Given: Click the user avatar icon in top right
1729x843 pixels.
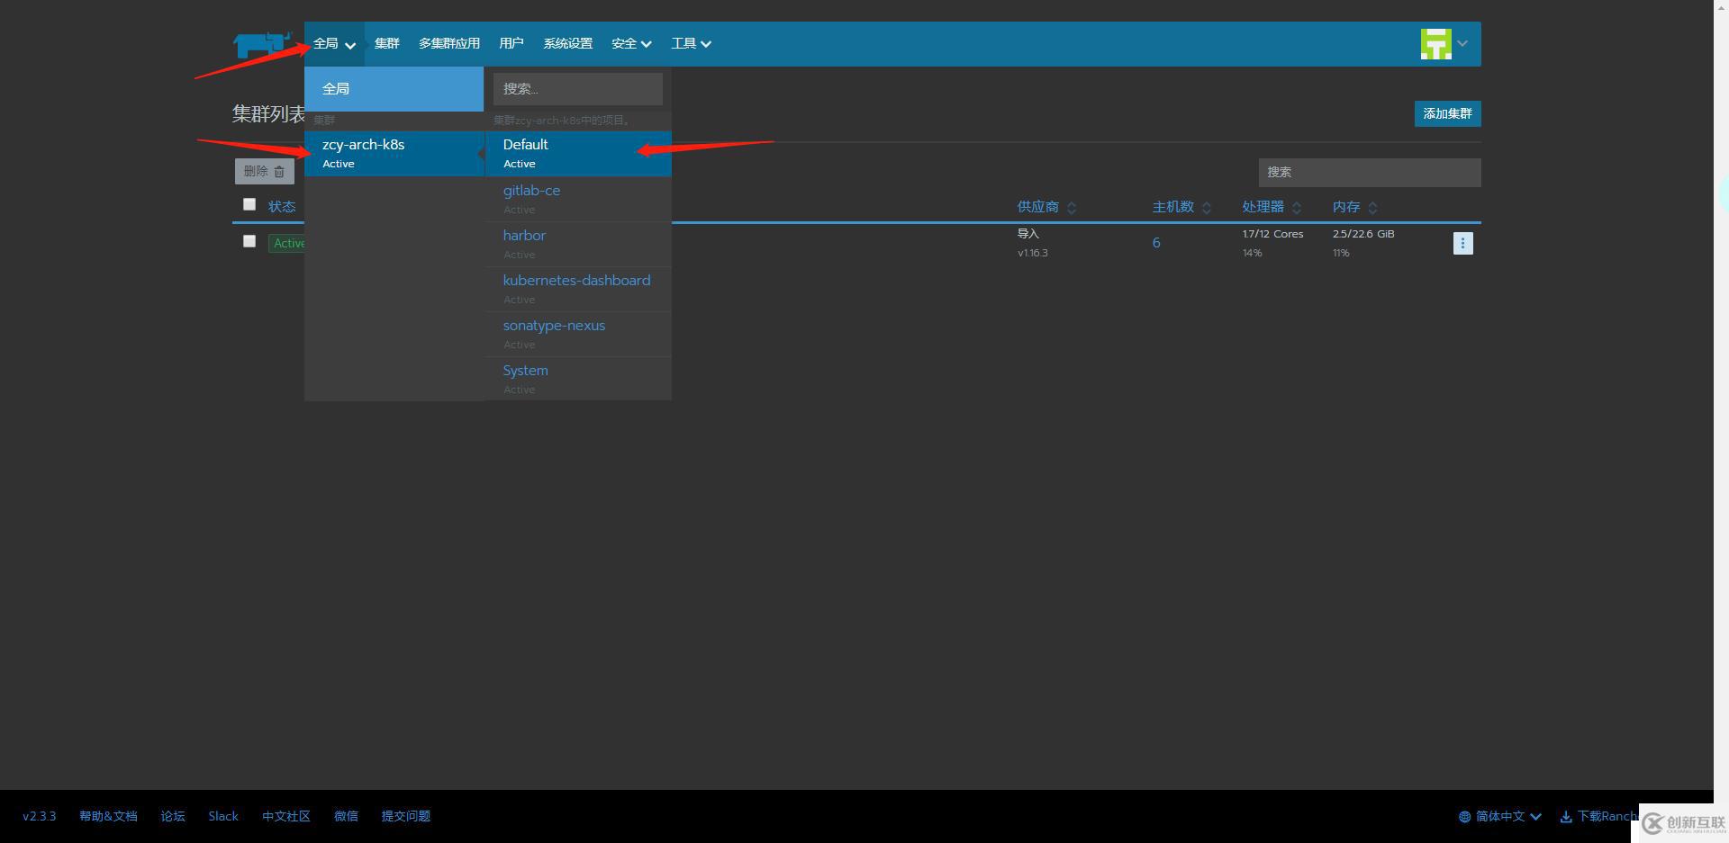Looking at the screenshot, I should click(x=1435, y=42).
